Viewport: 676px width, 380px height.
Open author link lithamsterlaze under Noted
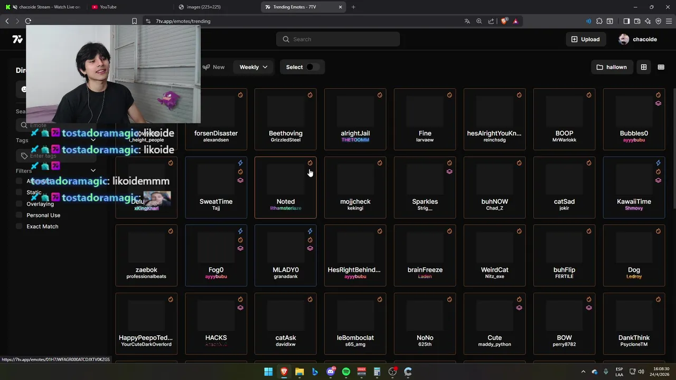coord(286,208)
